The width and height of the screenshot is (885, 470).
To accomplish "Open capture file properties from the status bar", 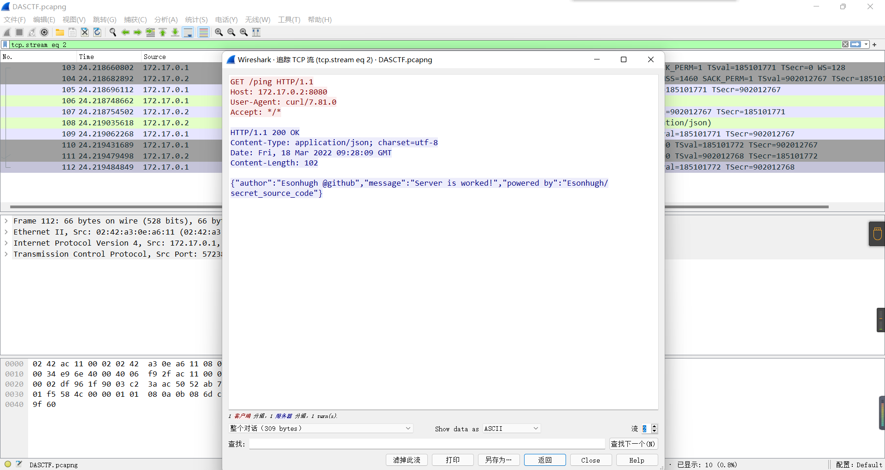I will pos(19,464).
